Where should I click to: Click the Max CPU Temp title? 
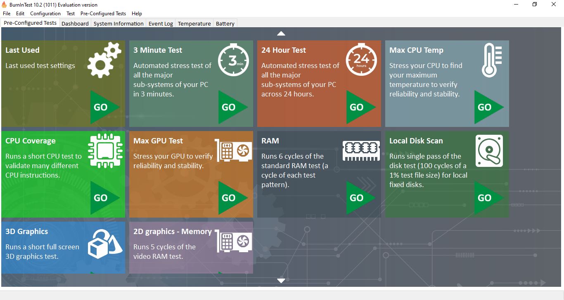[416, 50]
